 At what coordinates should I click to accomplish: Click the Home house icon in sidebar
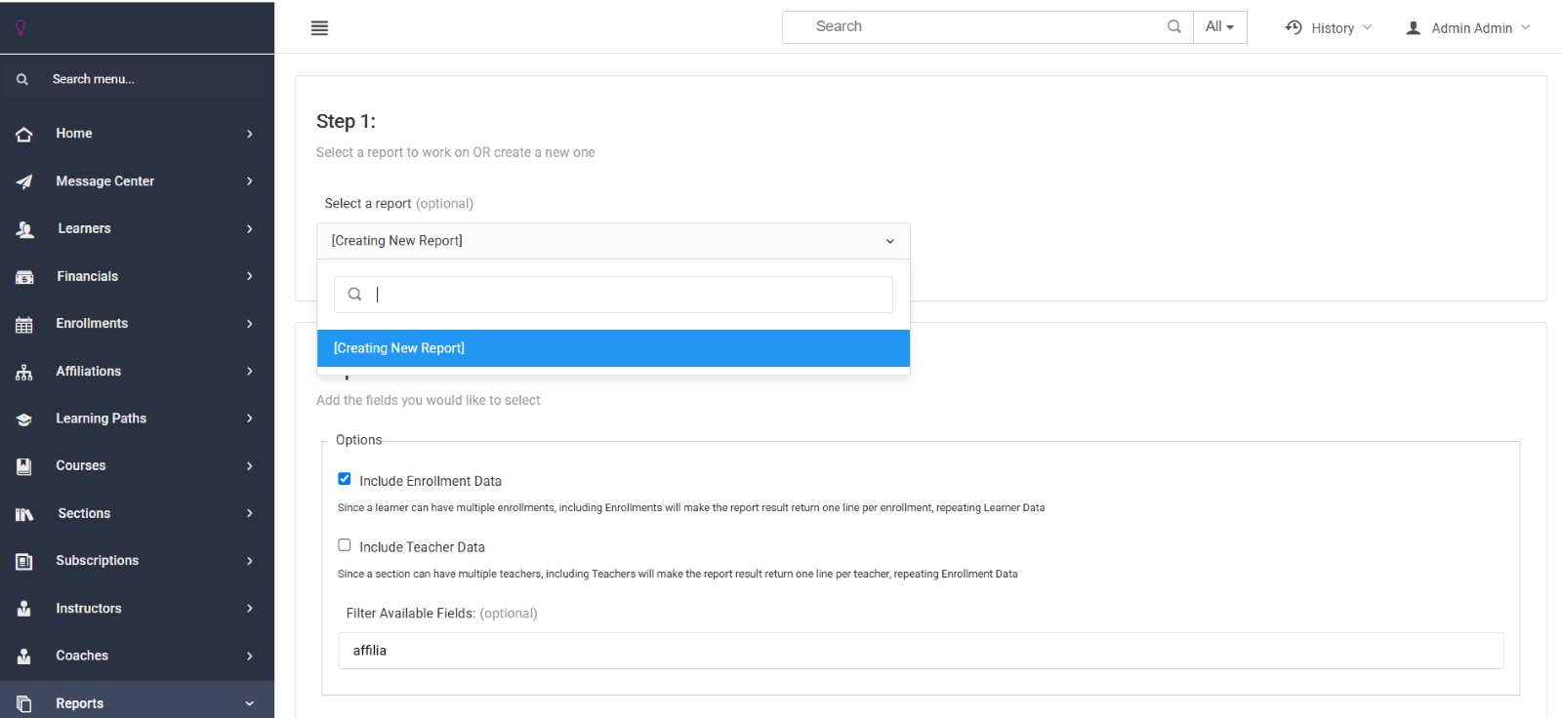point(24,135)
